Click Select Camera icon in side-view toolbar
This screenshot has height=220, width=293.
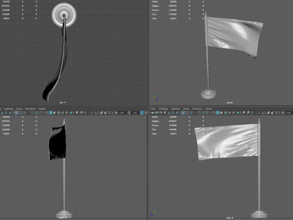[153, 112]
